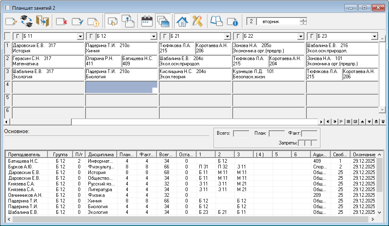
Task: Expand the Б 22 group dropdown
Action: click(x=301, y=37)
